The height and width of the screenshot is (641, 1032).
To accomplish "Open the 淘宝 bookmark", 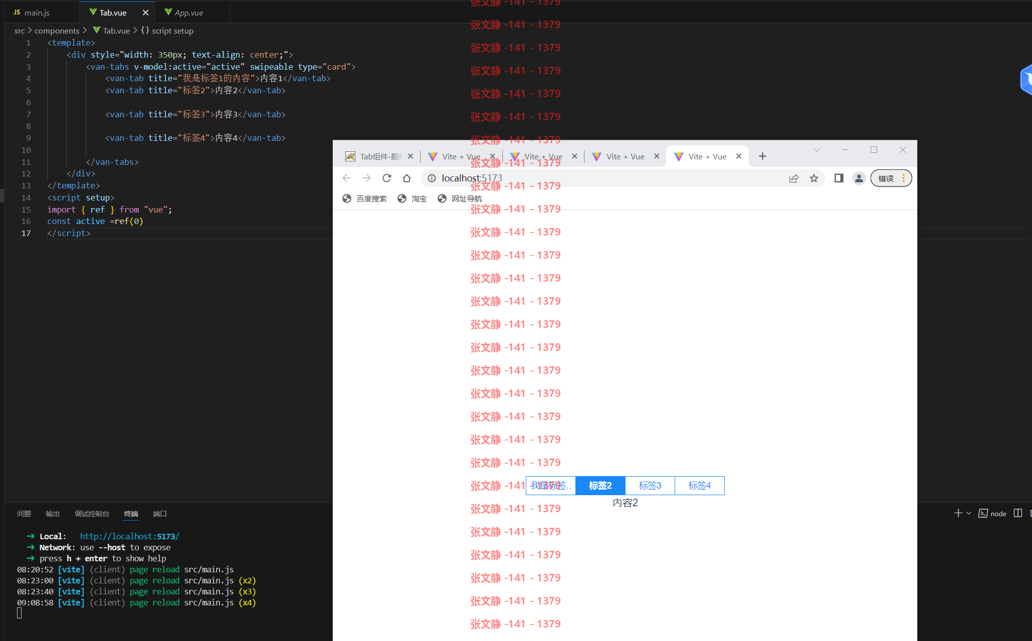I will [412, 198].
